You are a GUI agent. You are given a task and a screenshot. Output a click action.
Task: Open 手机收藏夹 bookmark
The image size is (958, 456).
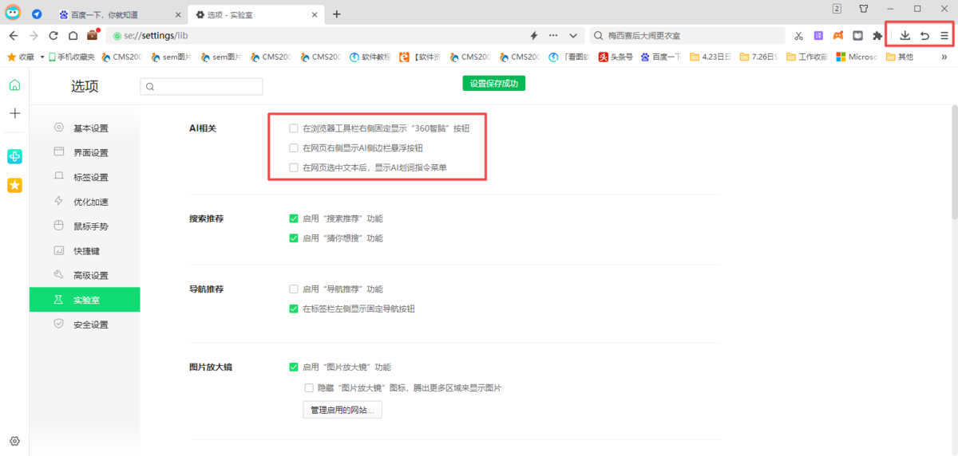tap(72, 57)
